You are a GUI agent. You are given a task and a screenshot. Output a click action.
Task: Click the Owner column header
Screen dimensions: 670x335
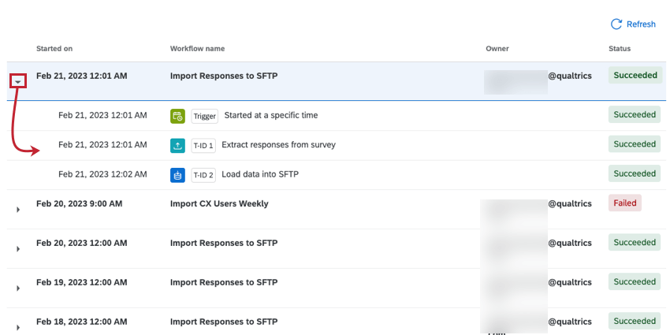coord(497,49)
